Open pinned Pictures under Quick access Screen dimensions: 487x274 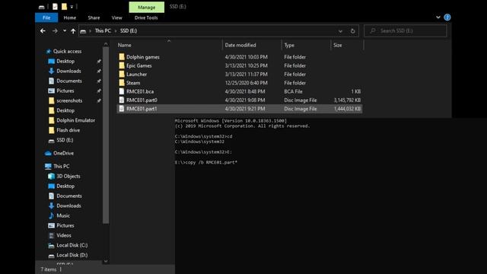click(x=65, y=91)
